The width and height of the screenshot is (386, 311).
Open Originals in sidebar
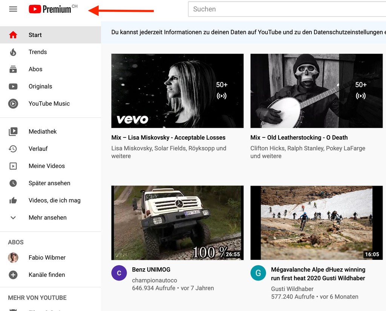[x=51, y=87]
